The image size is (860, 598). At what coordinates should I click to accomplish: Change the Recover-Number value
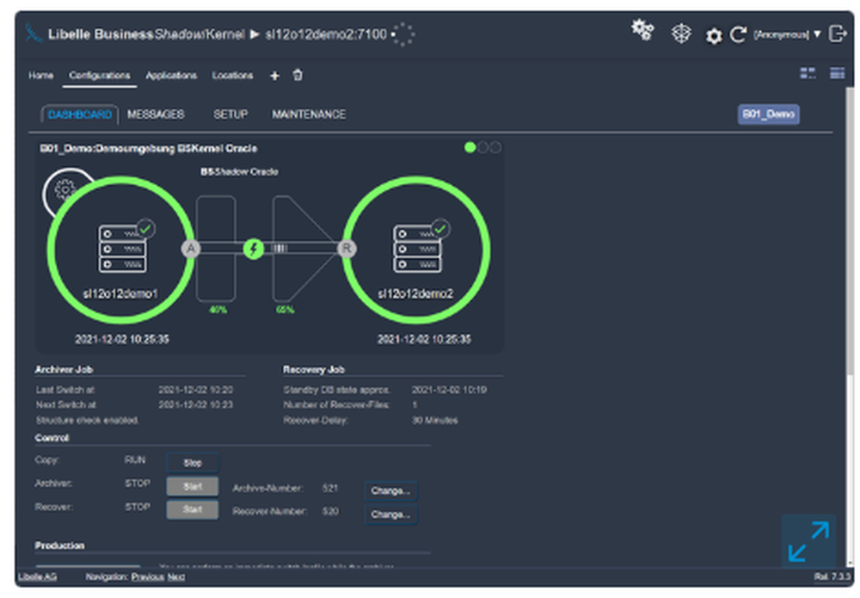click(390, 514)
